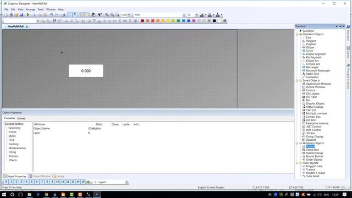Pick the green color swatch
This screenshot has height=198, width=352.
tap(178, 21)
